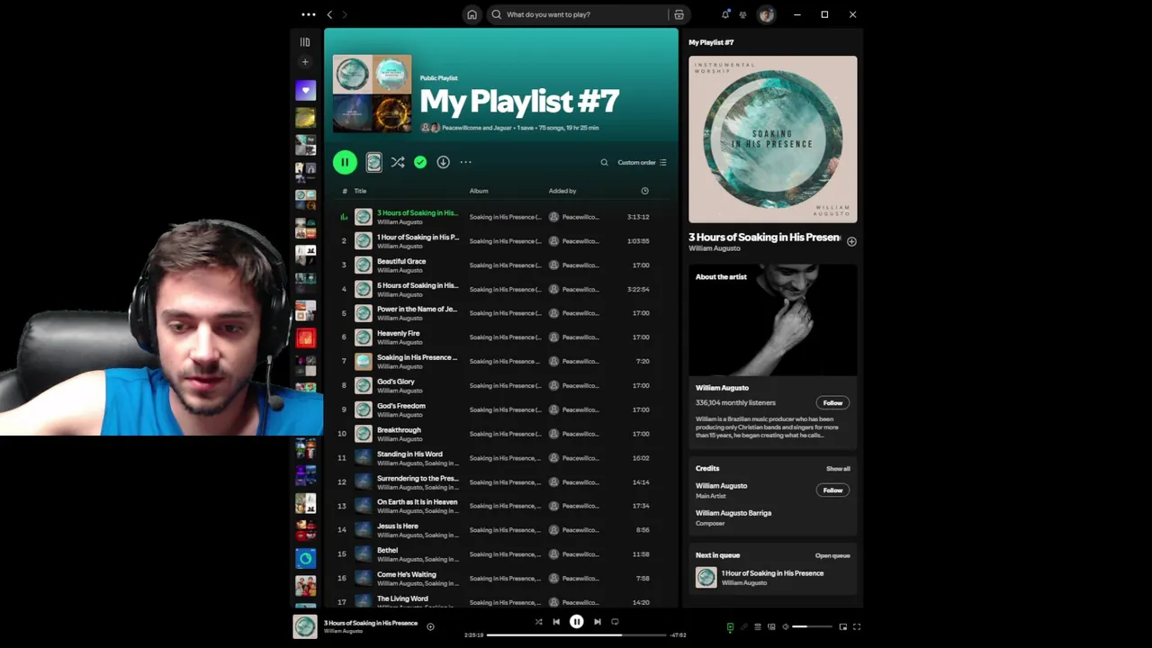Follow William Augusto under Credits

832,490
